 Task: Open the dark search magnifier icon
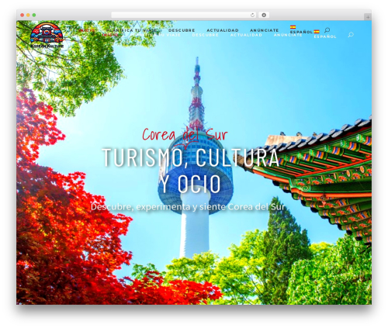pos(327,30)
